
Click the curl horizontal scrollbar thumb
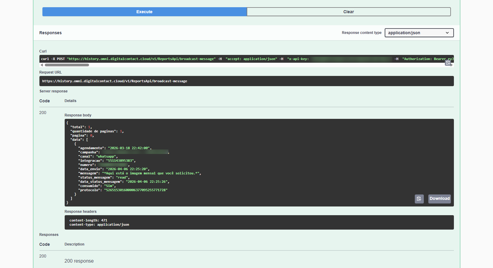[67, 65]
